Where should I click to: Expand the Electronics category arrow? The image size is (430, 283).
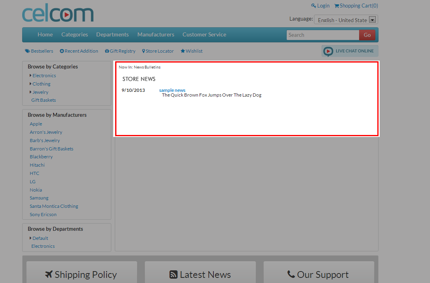point(30,76)
